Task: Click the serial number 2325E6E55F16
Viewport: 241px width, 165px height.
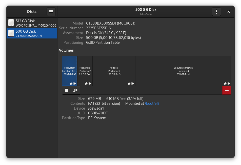Action: (98, 28)
